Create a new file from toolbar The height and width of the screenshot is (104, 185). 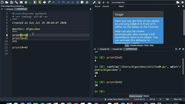click(2, 2)
